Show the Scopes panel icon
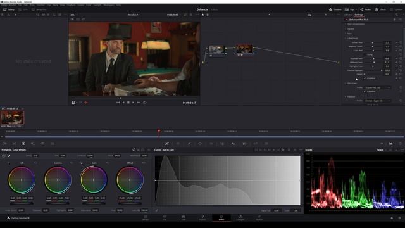The height and width of the screenshot is (228, 405). tap(390, 144)
